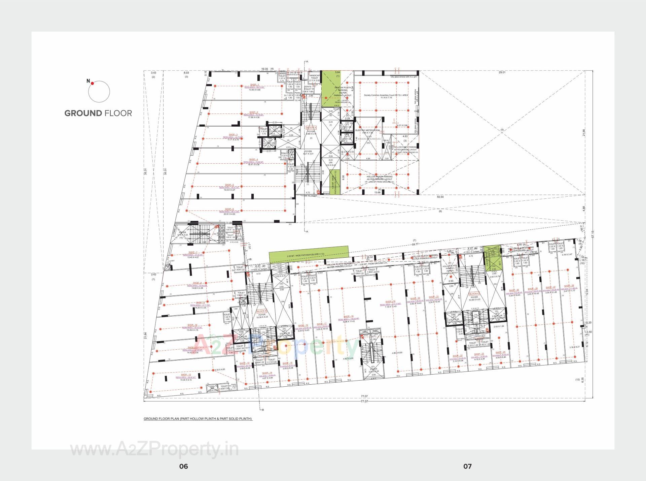
Task: Open the GENTS TOILET detail callout
Action: point(307,89)
